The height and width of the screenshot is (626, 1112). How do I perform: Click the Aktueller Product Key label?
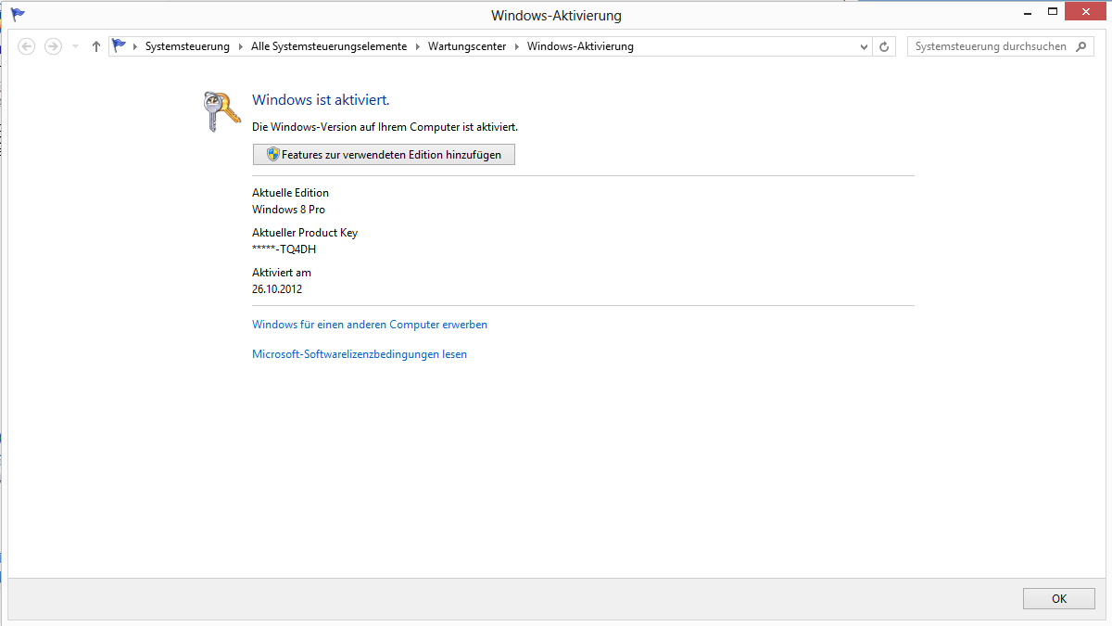tap(305, 233)
